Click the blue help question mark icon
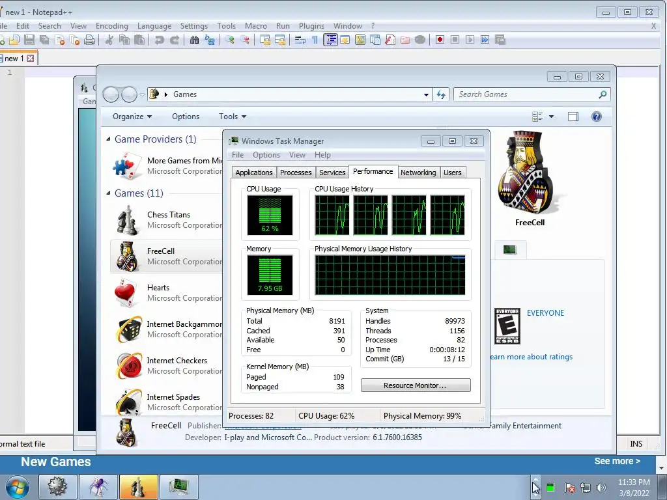This screenshot has height=500, width=667. pos(597,117)
